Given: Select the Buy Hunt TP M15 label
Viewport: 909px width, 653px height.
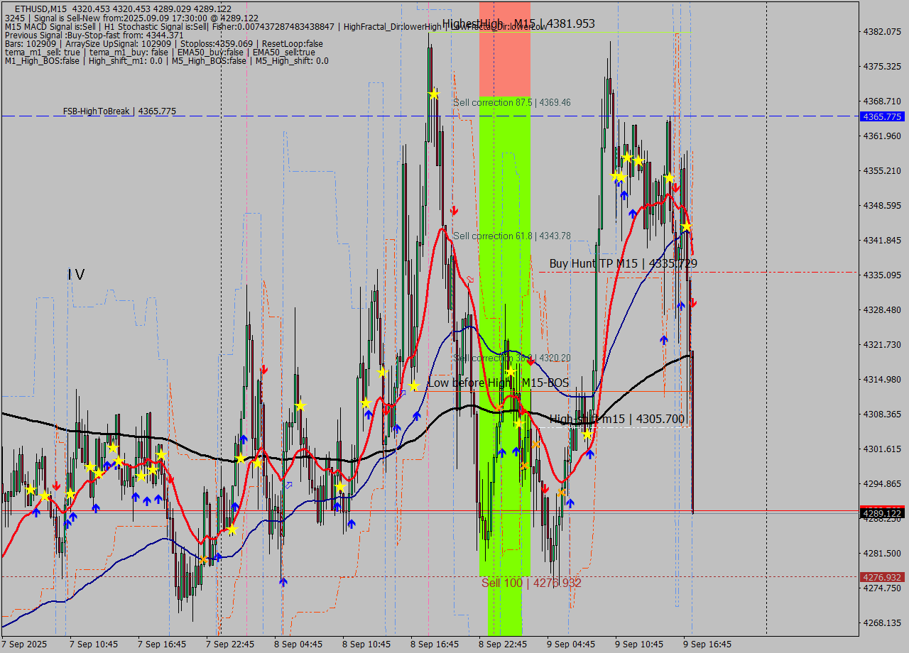Looking at the screenshot, I should pyautogui.click(x=623, y=264).
